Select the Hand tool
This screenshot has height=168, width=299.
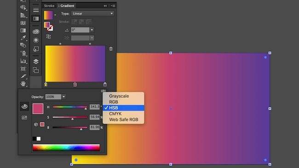(x=23, y=84)
